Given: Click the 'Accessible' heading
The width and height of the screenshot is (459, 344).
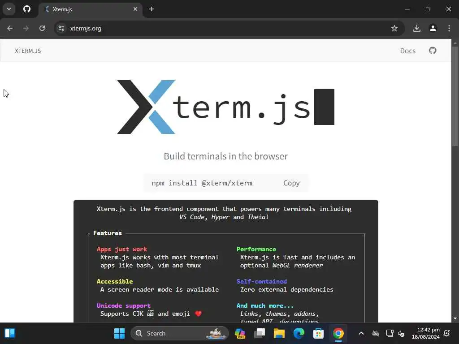Looking at the screenshot, I should (115, 281).
